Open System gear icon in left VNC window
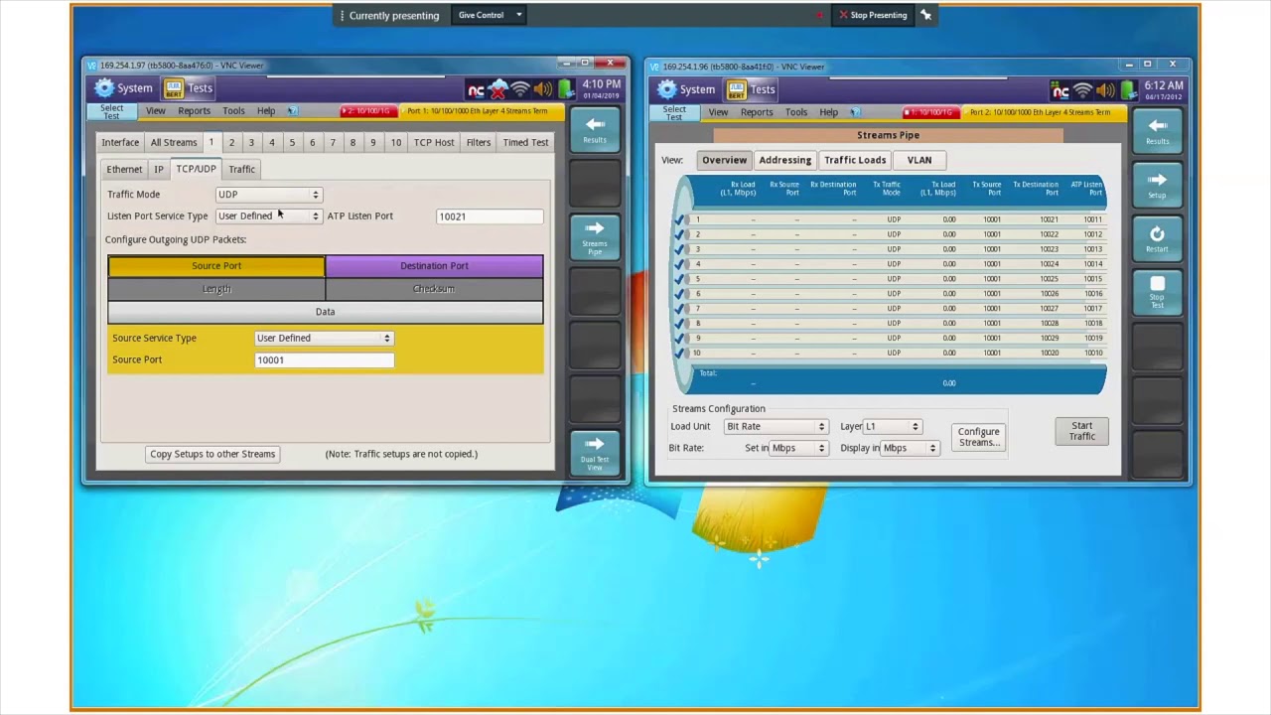 pyautogui.click(x=104, y=88)
